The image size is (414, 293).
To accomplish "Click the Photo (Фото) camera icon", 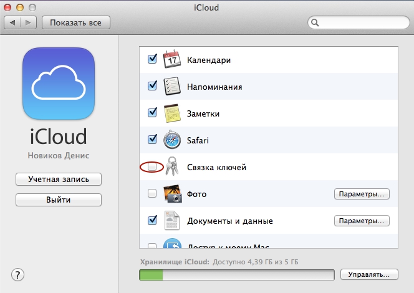I will click(x=171, y=194).
